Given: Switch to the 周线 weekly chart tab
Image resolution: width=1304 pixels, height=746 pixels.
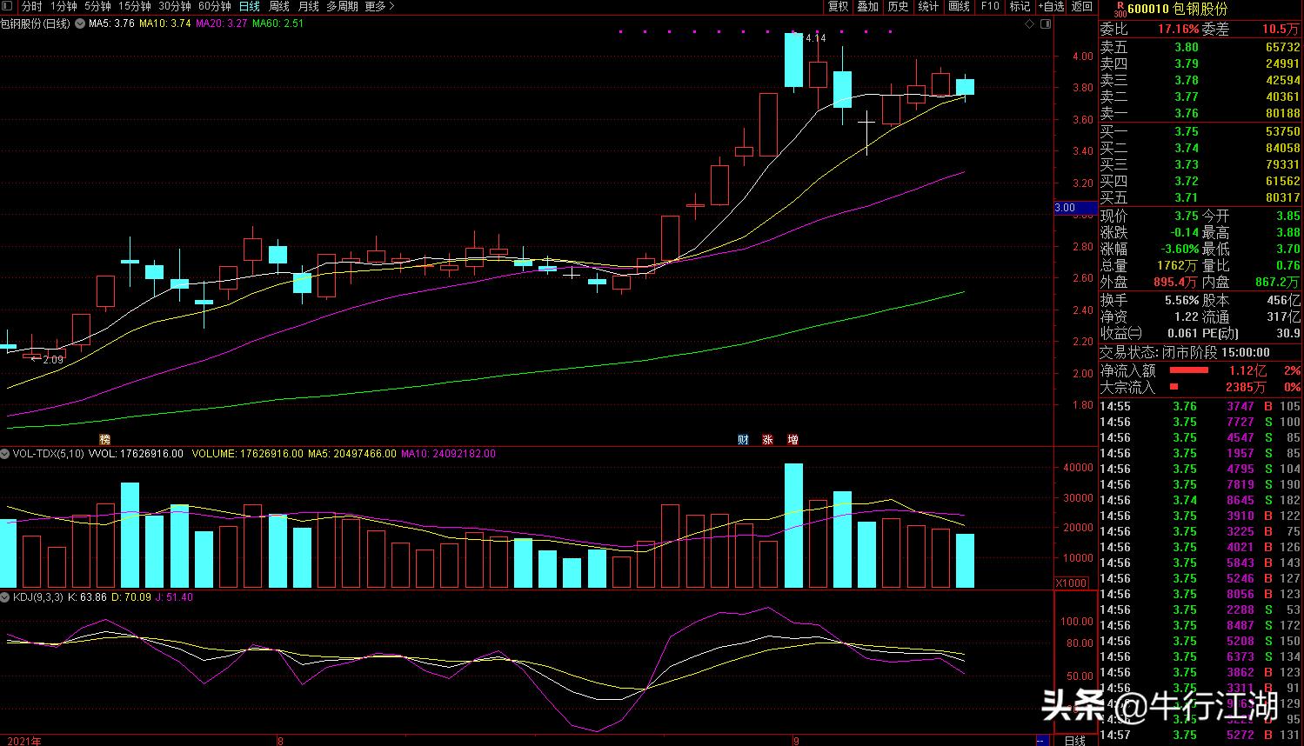Looking at the screenshot, I should click(278, 6).
